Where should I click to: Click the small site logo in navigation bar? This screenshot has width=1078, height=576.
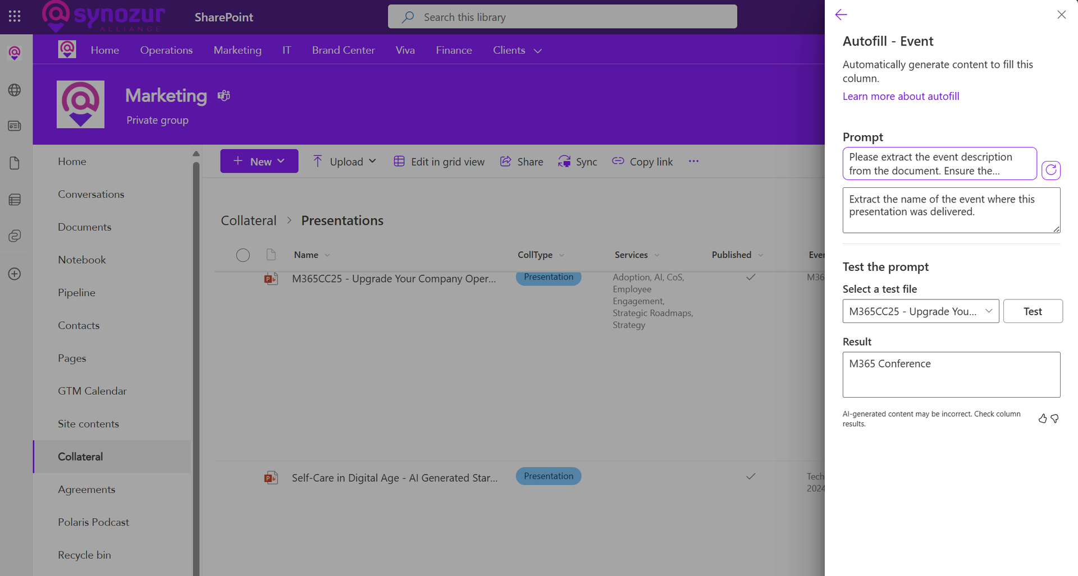click(67, 49)
